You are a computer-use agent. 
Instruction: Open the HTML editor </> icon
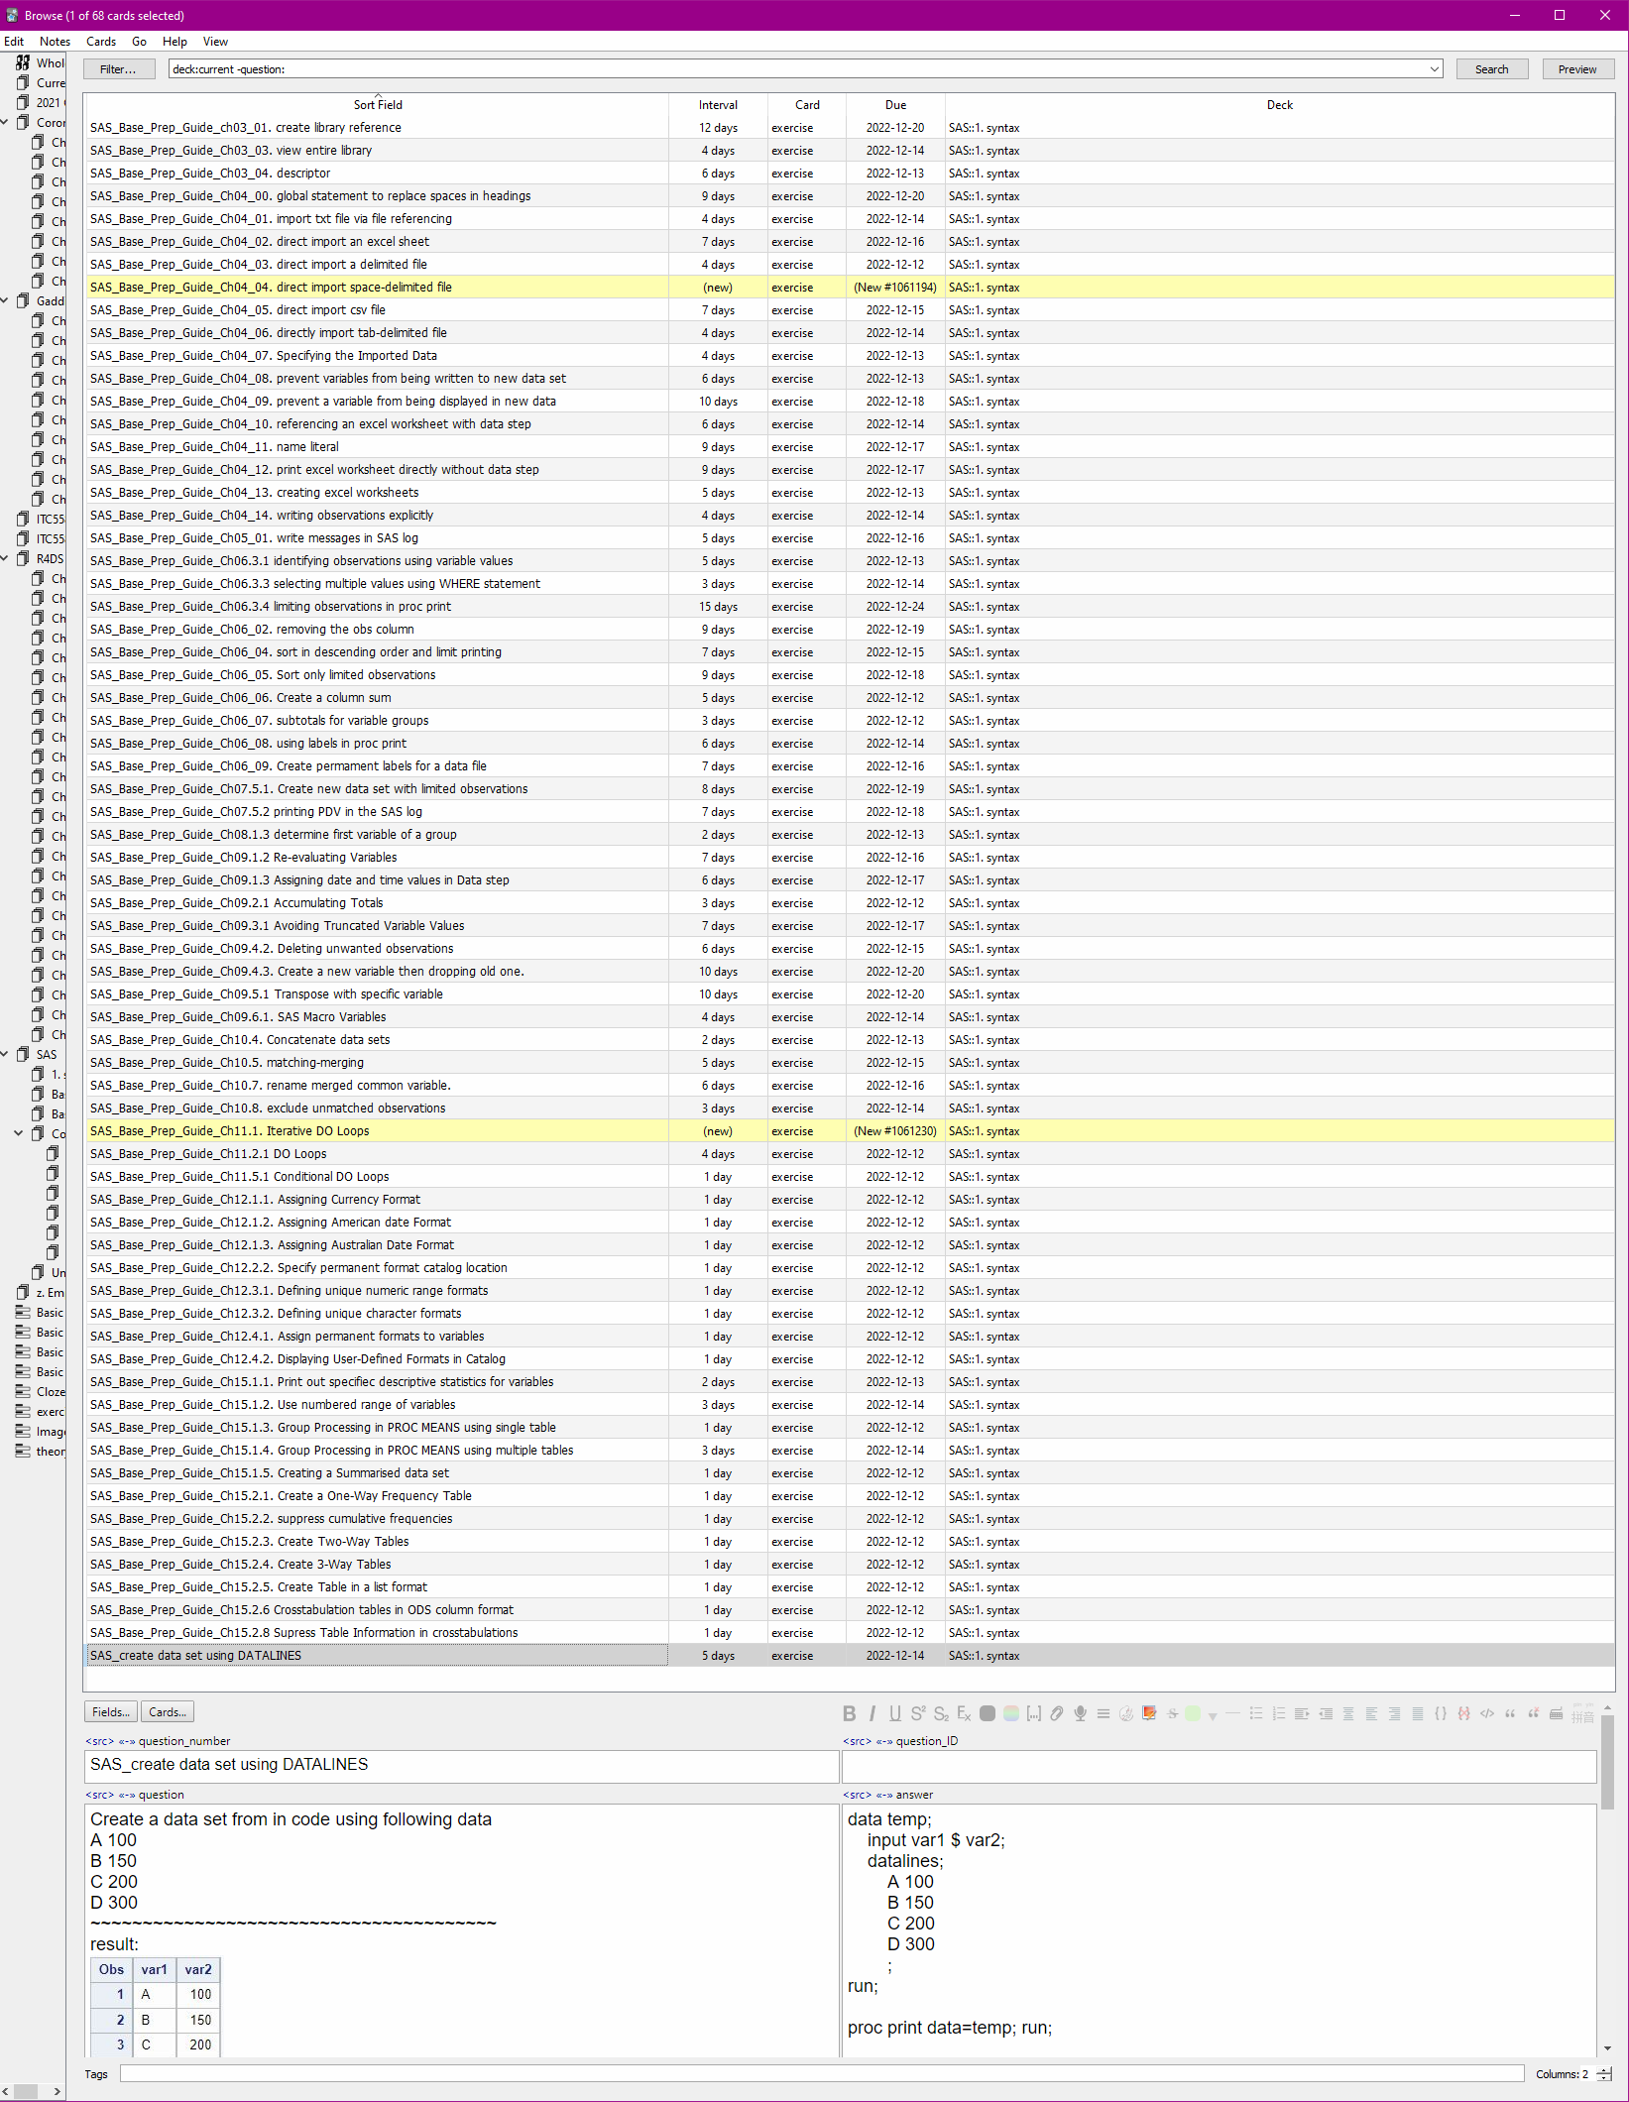[1487, 1713]
